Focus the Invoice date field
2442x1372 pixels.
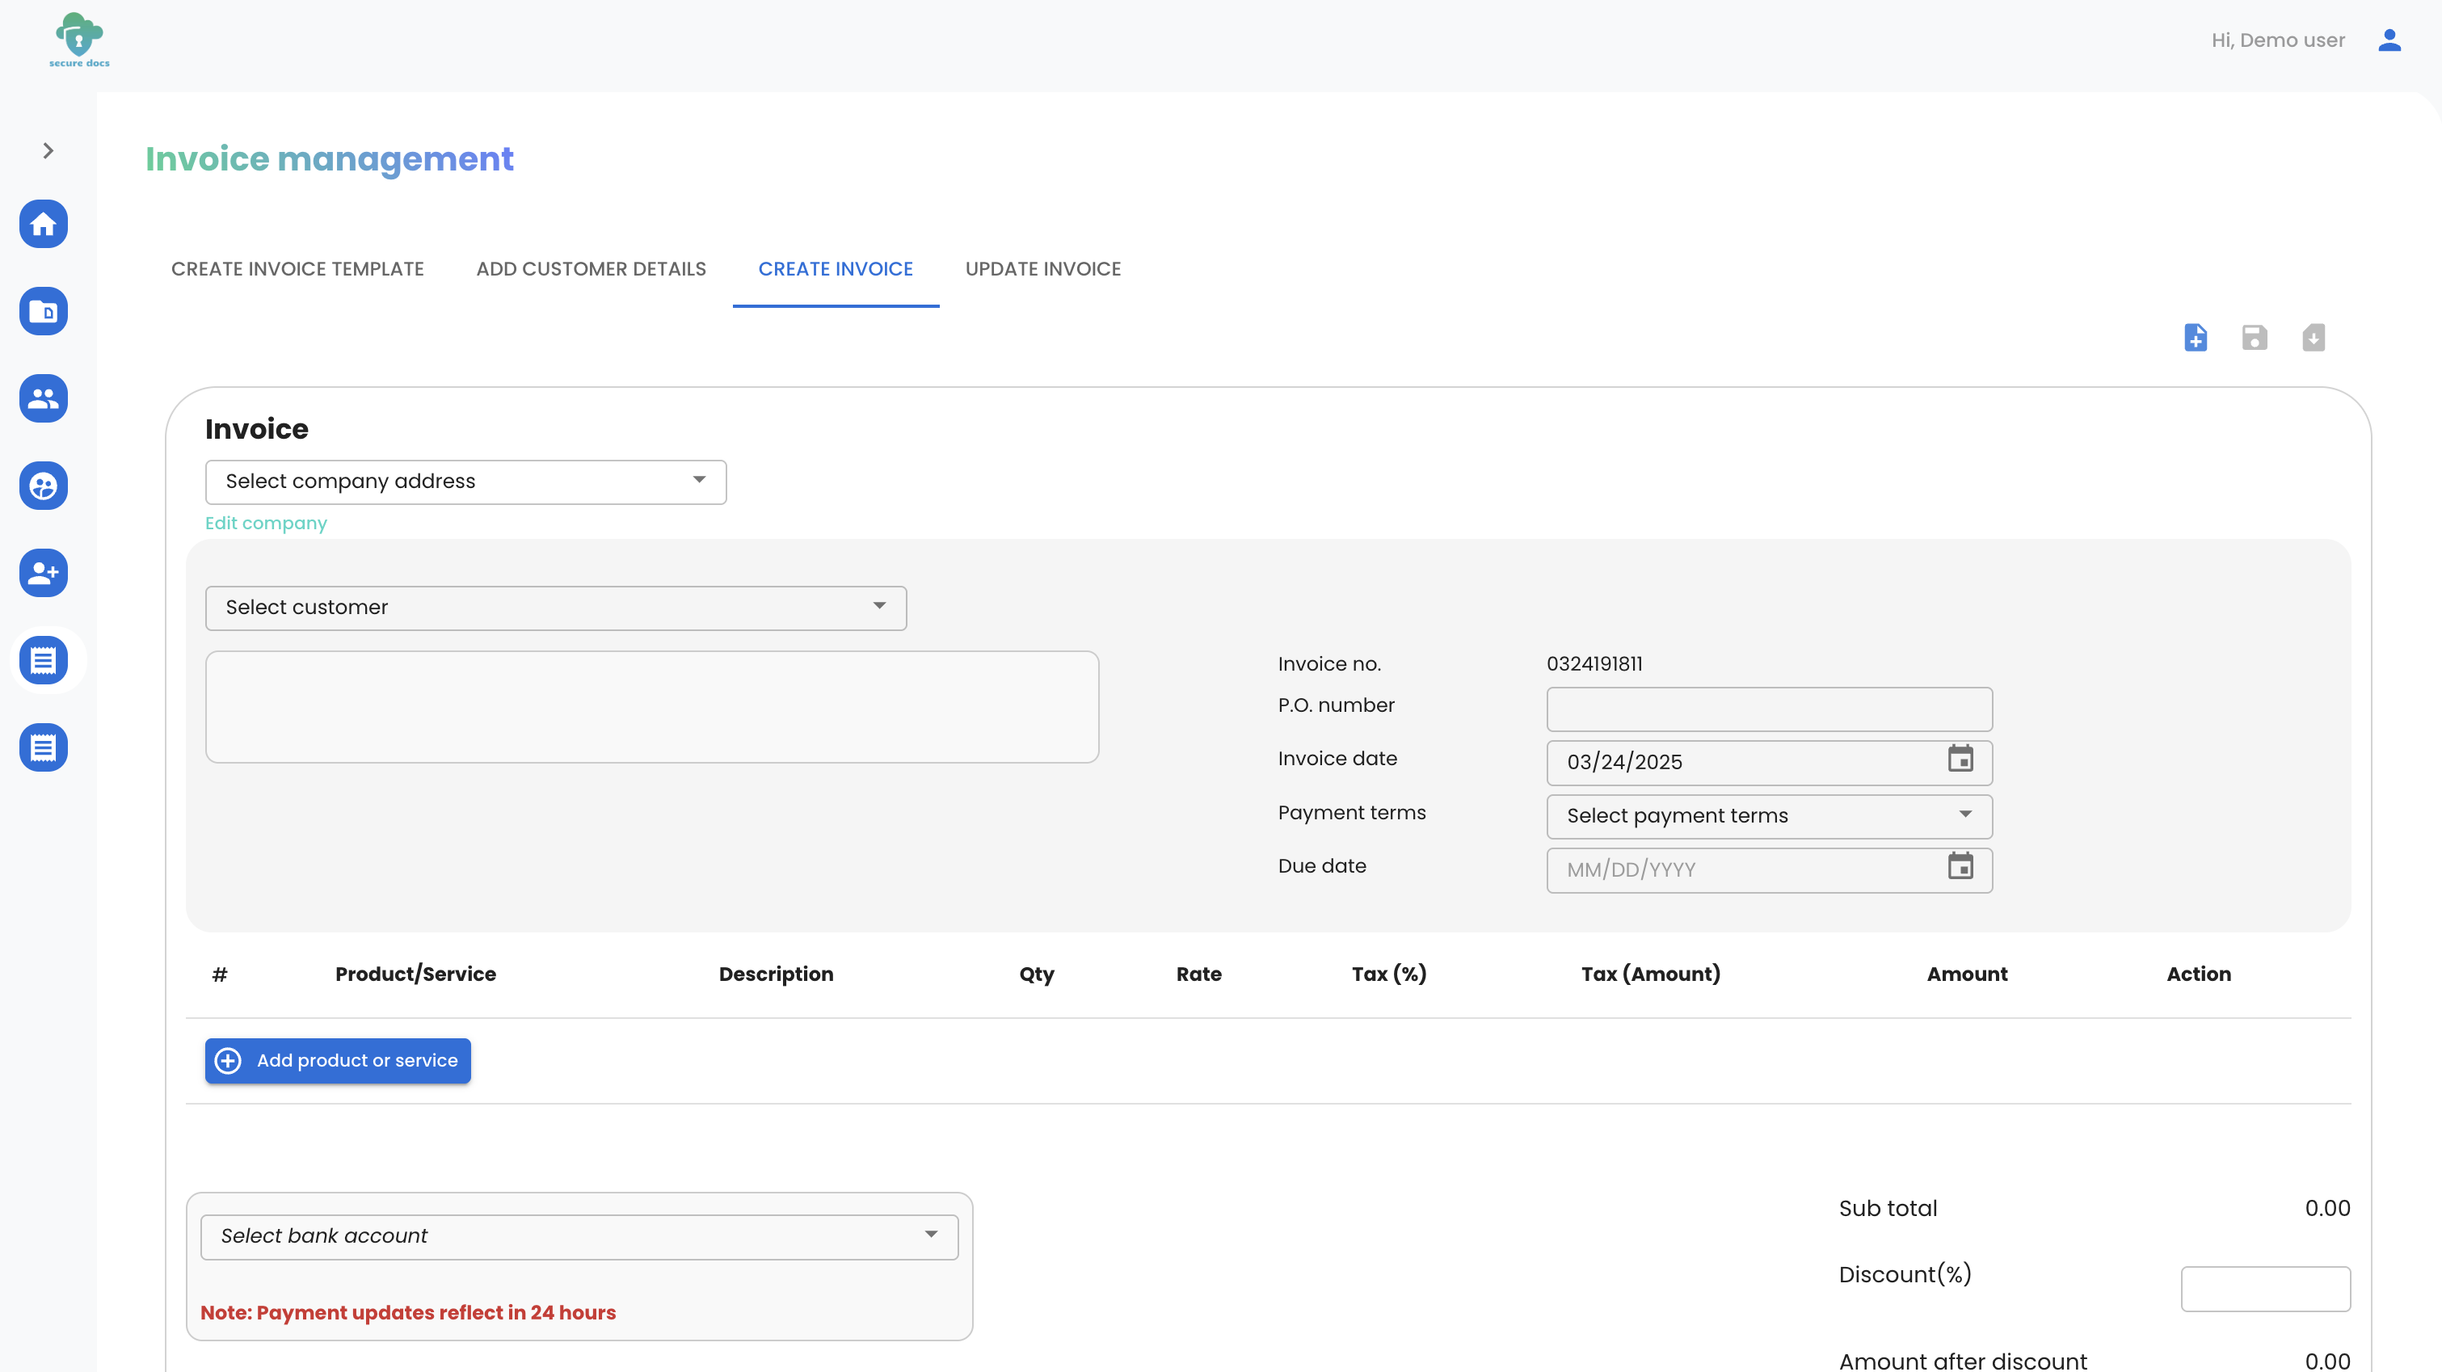click(1769, 762)
